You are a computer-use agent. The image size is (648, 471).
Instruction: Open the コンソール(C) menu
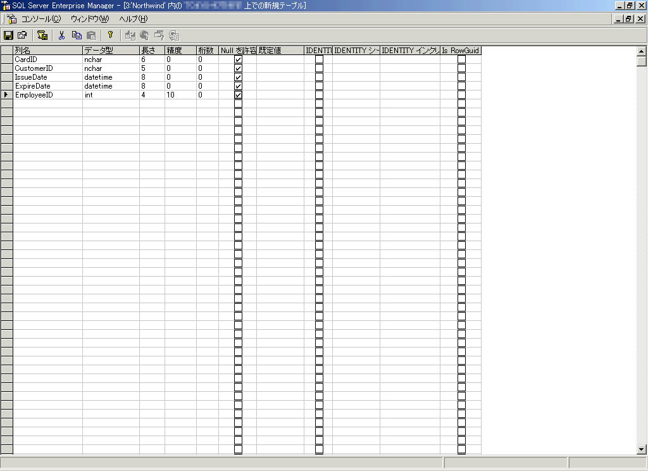click(41, 18)
